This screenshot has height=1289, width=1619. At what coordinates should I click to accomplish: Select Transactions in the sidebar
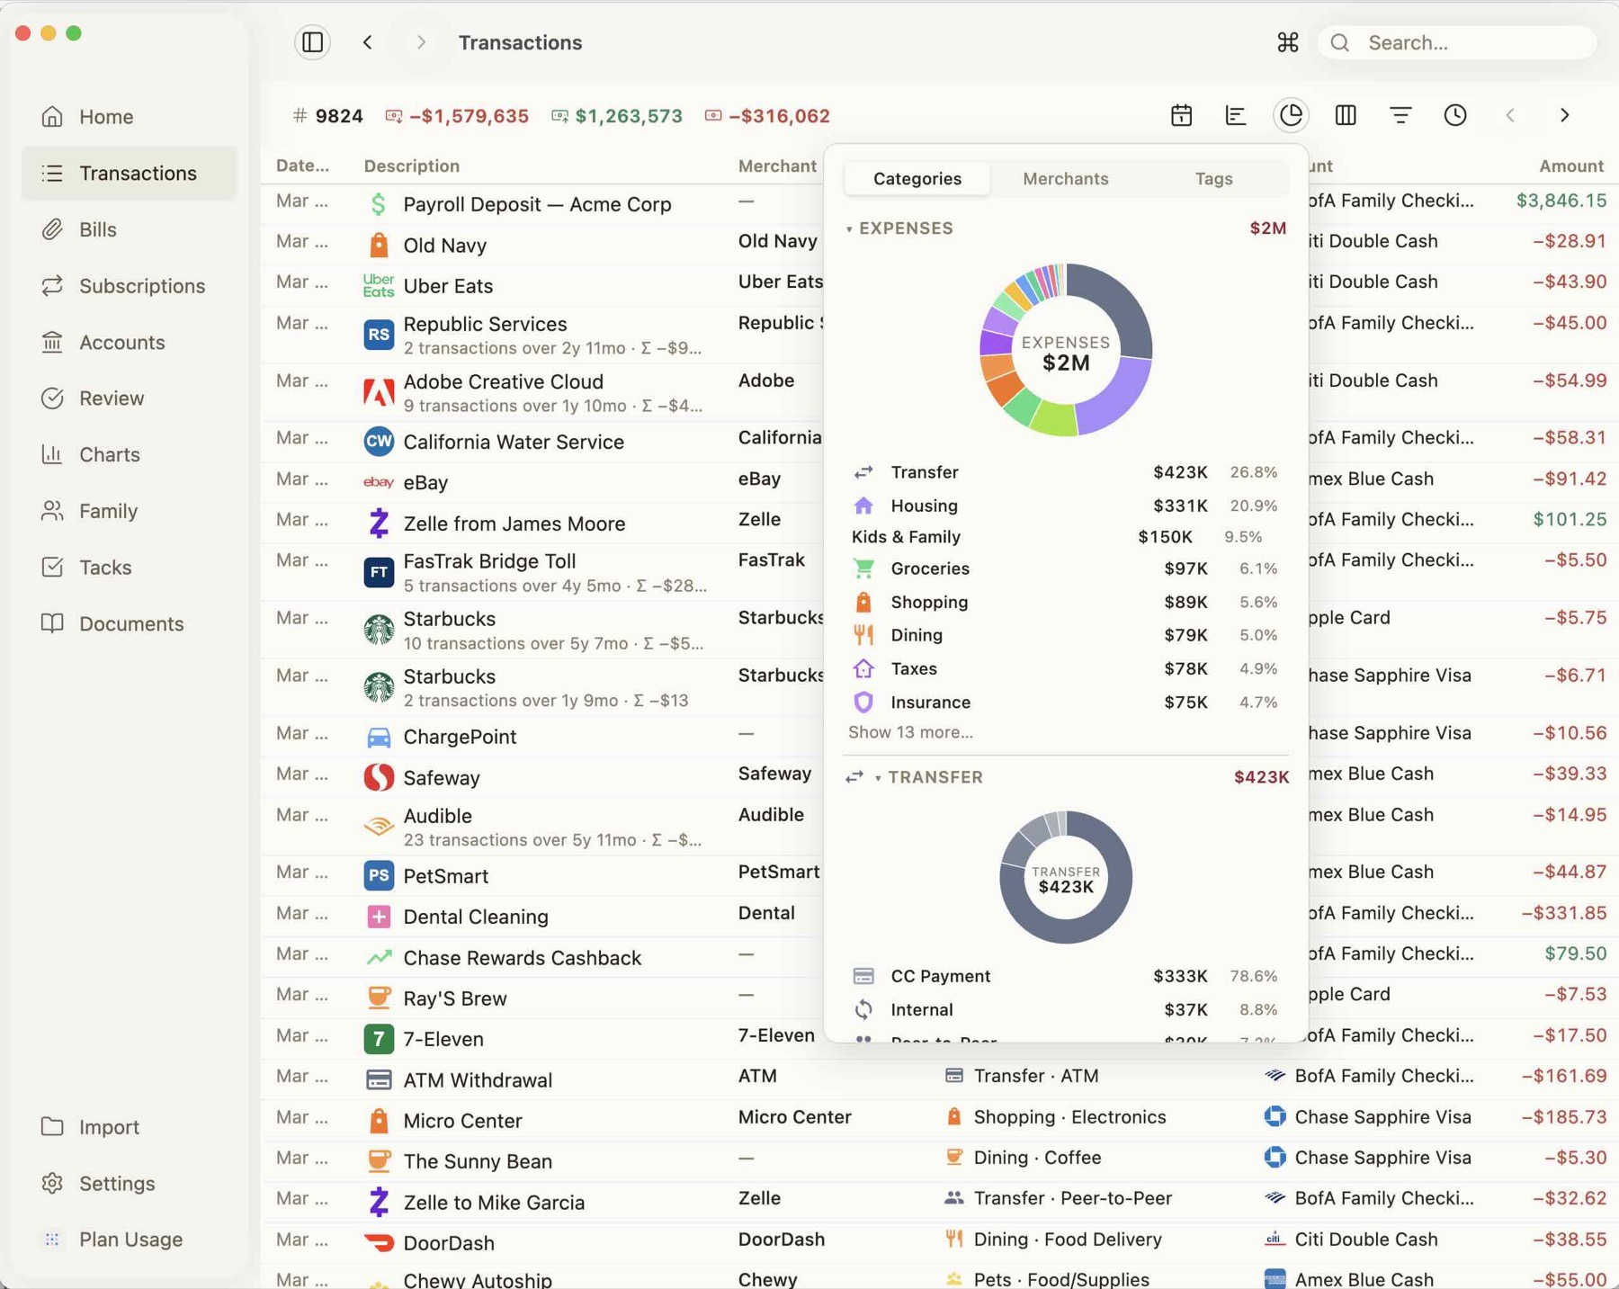coord(130,173)
